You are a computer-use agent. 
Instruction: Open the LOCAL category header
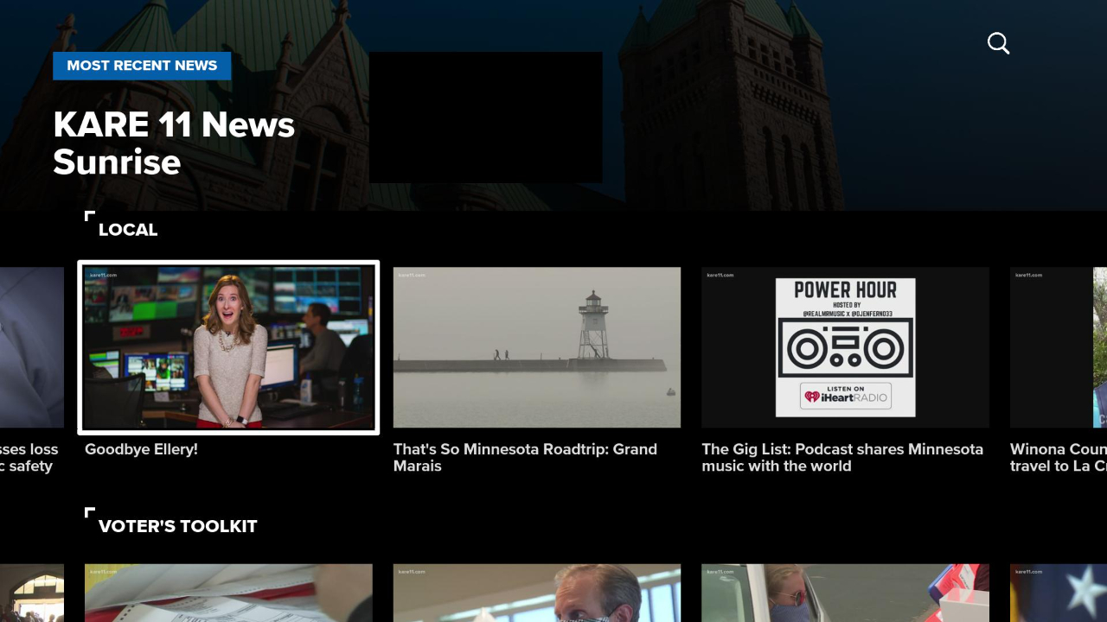coord(128,230)
